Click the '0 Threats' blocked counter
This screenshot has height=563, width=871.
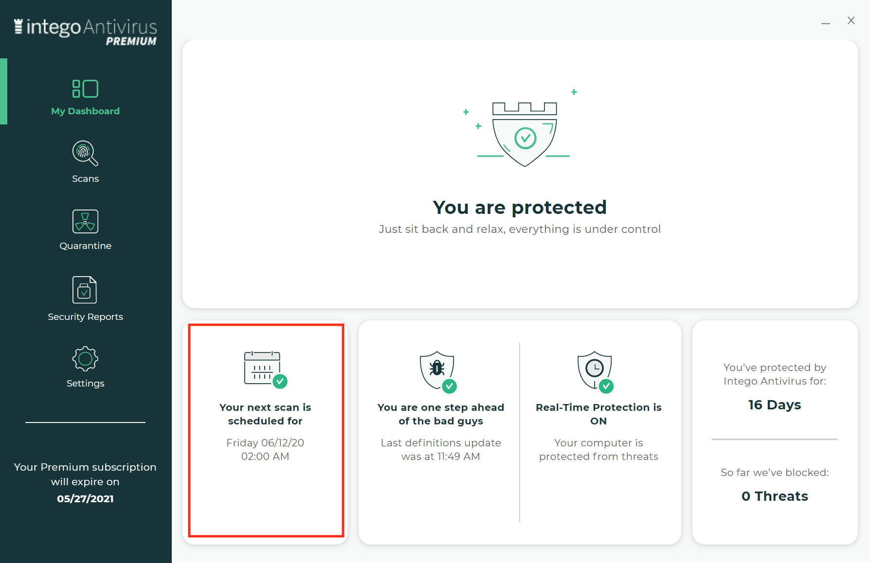click(775, 496)
